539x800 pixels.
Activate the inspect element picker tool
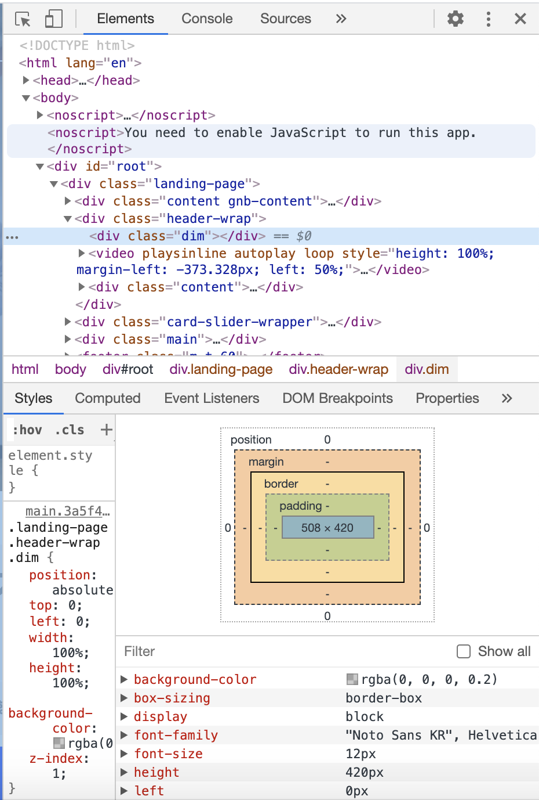23,19
